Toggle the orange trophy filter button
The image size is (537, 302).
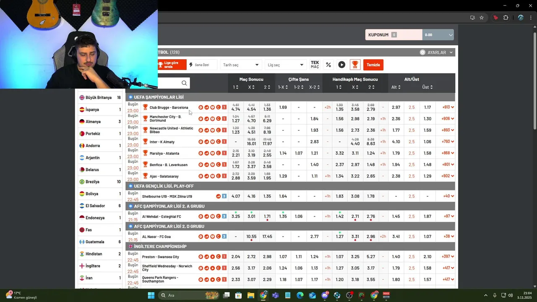point(355,65)
